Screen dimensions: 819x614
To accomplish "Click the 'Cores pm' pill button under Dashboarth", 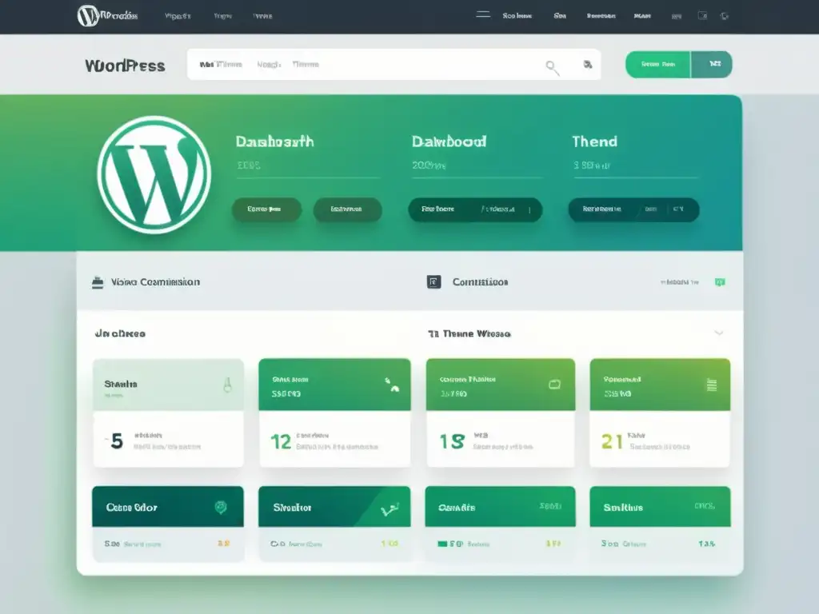I will pos(266,209).
